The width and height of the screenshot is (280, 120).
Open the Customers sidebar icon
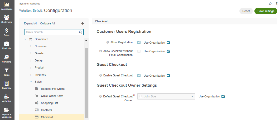tap(6, 19)
